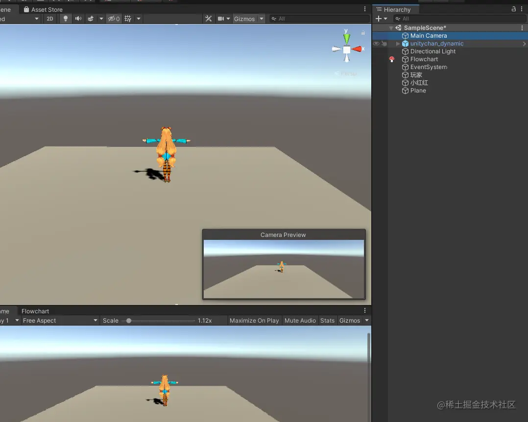Toggle 2D mode in Scene view
The width and height of the screenshot is (528, 422).
[50, 19]
